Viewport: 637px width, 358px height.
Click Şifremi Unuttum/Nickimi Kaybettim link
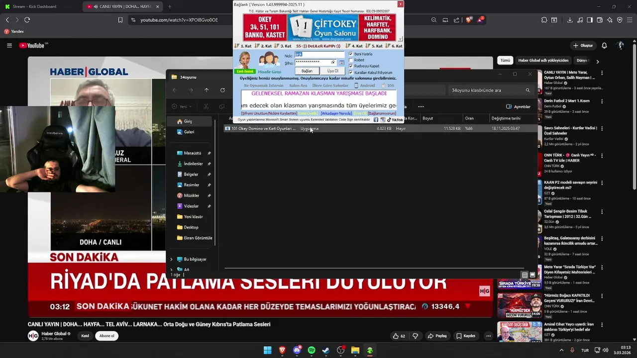click(269, 113)
